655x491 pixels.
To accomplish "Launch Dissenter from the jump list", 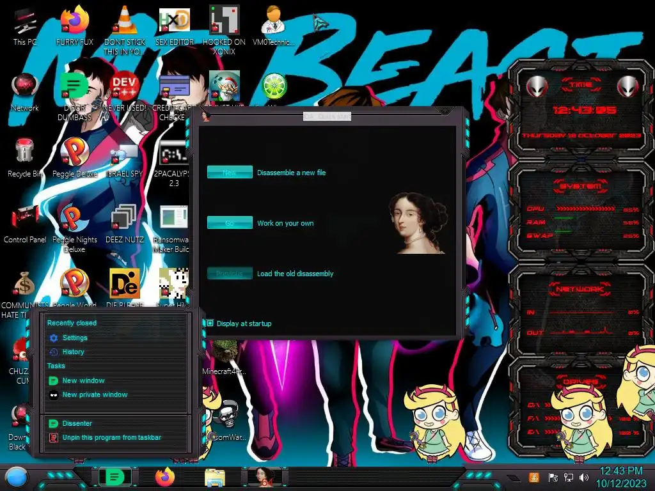I will 77,423.
